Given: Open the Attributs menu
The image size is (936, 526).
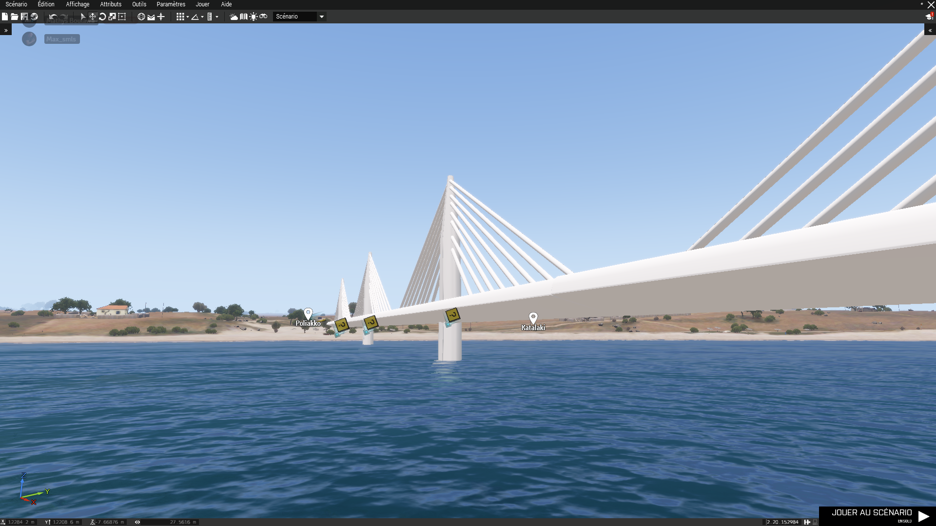Looking at the screenshot, I should [x=111, y=4].
